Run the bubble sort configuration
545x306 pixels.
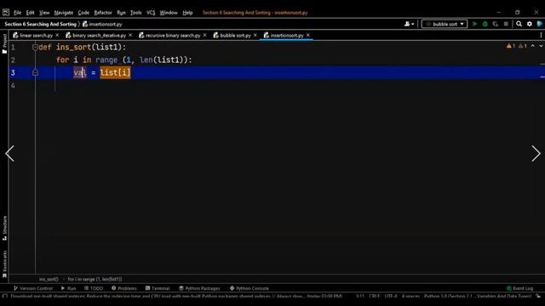pyautogui.click(x=474, y=24)
